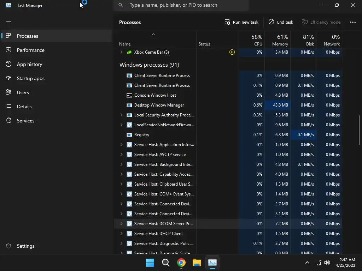Click the suspended pause status icon of Xbox Game Bar
Viewport: 362px width, 271px height.
click(x=232, y=52)
